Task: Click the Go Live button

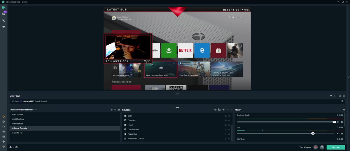Action: tap(336, 147)
